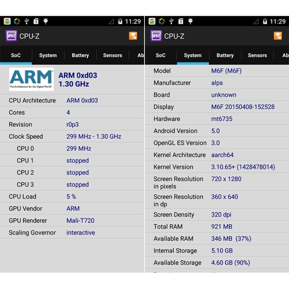Image resolution: width=289 pixels, height=289 pixels.
Task: Switch to SoC tab in right screen
Action: [x=161, y=55]
